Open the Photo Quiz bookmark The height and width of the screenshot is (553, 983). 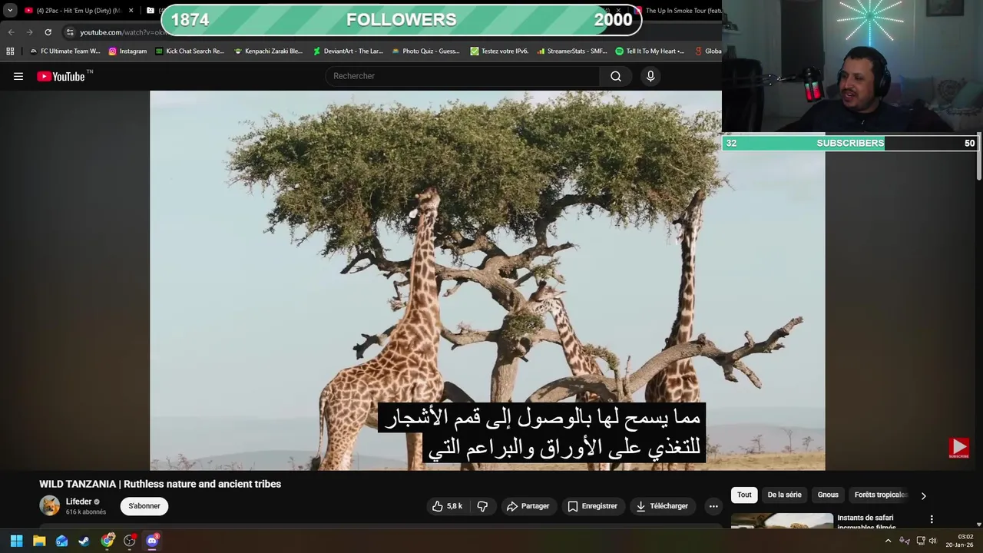click(x=425, y=51)
